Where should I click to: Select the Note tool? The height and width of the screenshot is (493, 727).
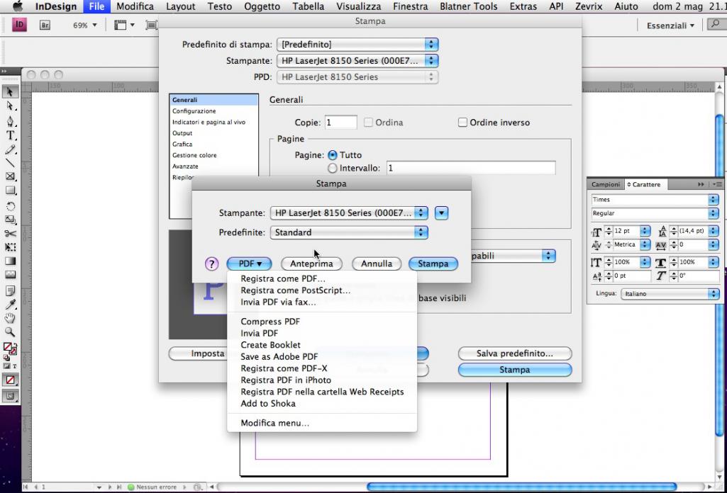[x=10, y=290]
